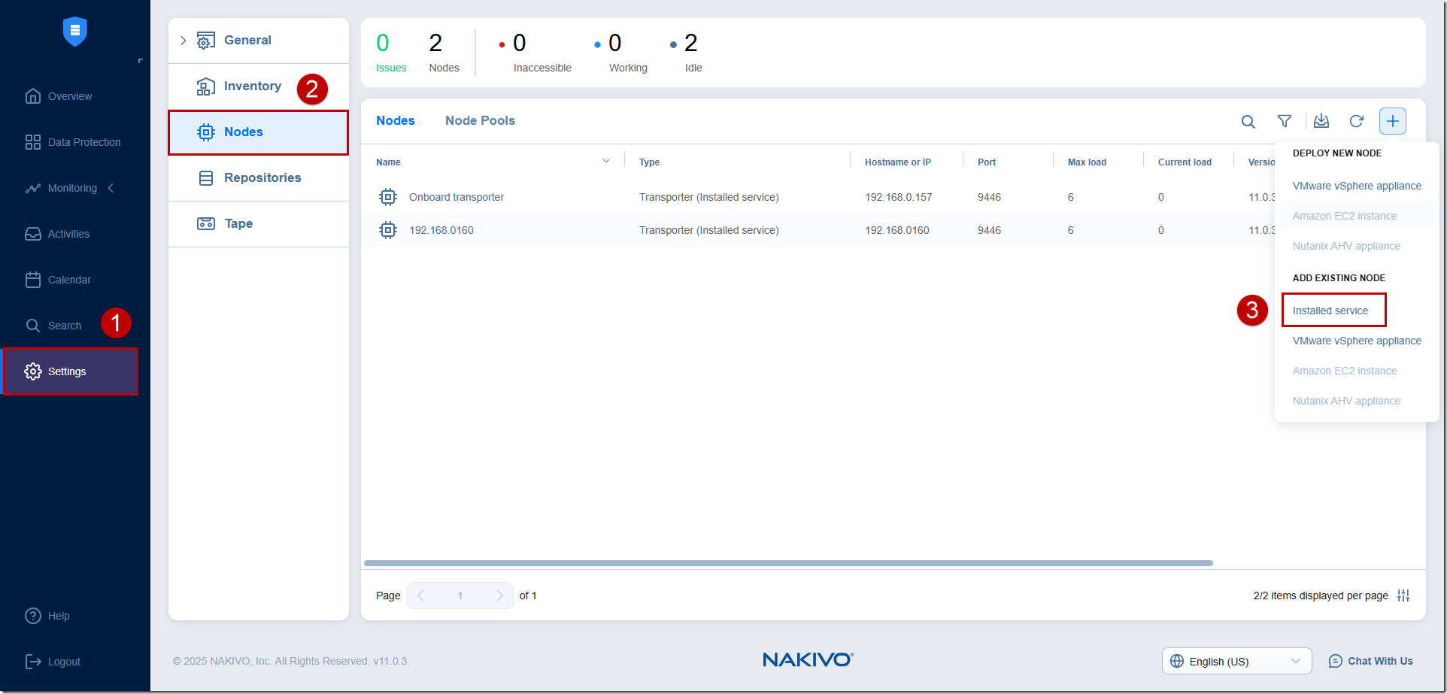Sort by the Type column header
Screen dimensions: 1447x694
650,162
